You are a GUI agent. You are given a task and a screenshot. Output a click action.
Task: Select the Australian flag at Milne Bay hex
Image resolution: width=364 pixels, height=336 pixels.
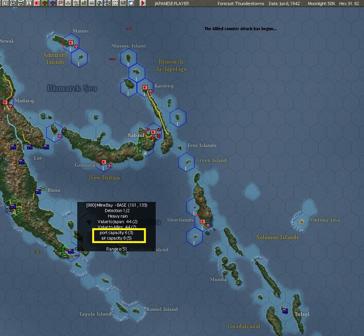click(71, 251)
